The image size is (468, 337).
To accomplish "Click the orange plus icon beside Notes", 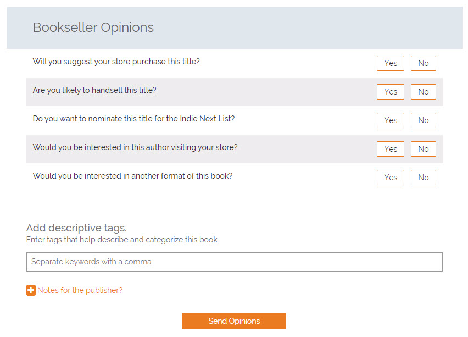I will click(x=31, y=290).
